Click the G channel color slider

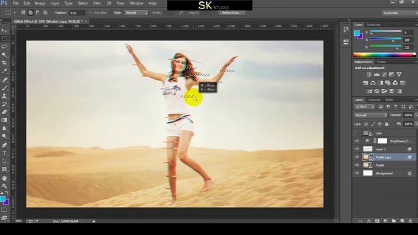pos(386,40)
